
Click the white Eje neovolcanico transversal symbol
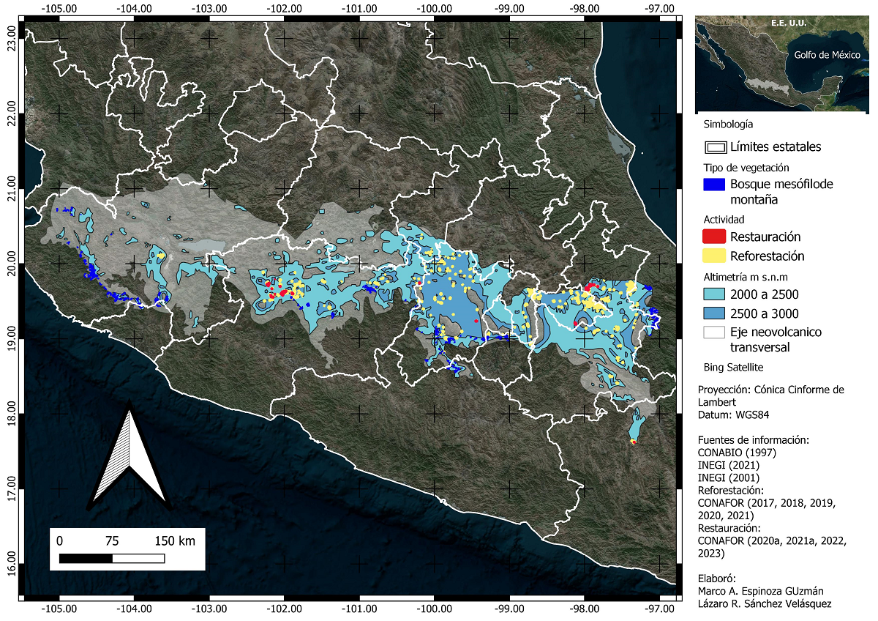(715, 332)
